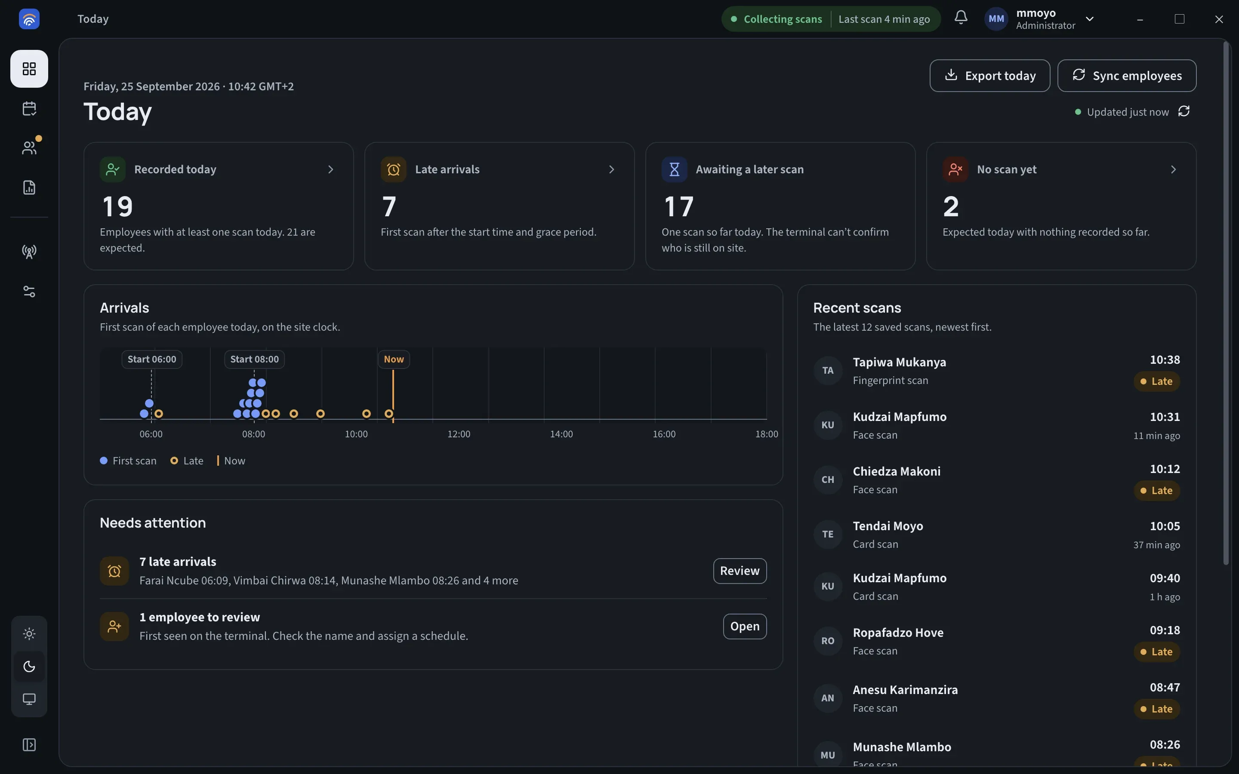Click the Recorded today person-check icon
The width and height of the screenshot is (1239, 774).
click(x=113, y=169)
